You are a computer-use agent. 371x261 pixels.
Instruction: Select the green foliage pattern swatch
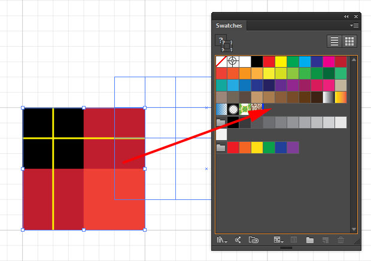[245, 109]
